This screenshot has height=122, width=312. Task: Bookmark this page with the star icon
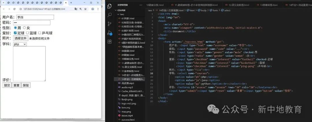pos(85,9)
